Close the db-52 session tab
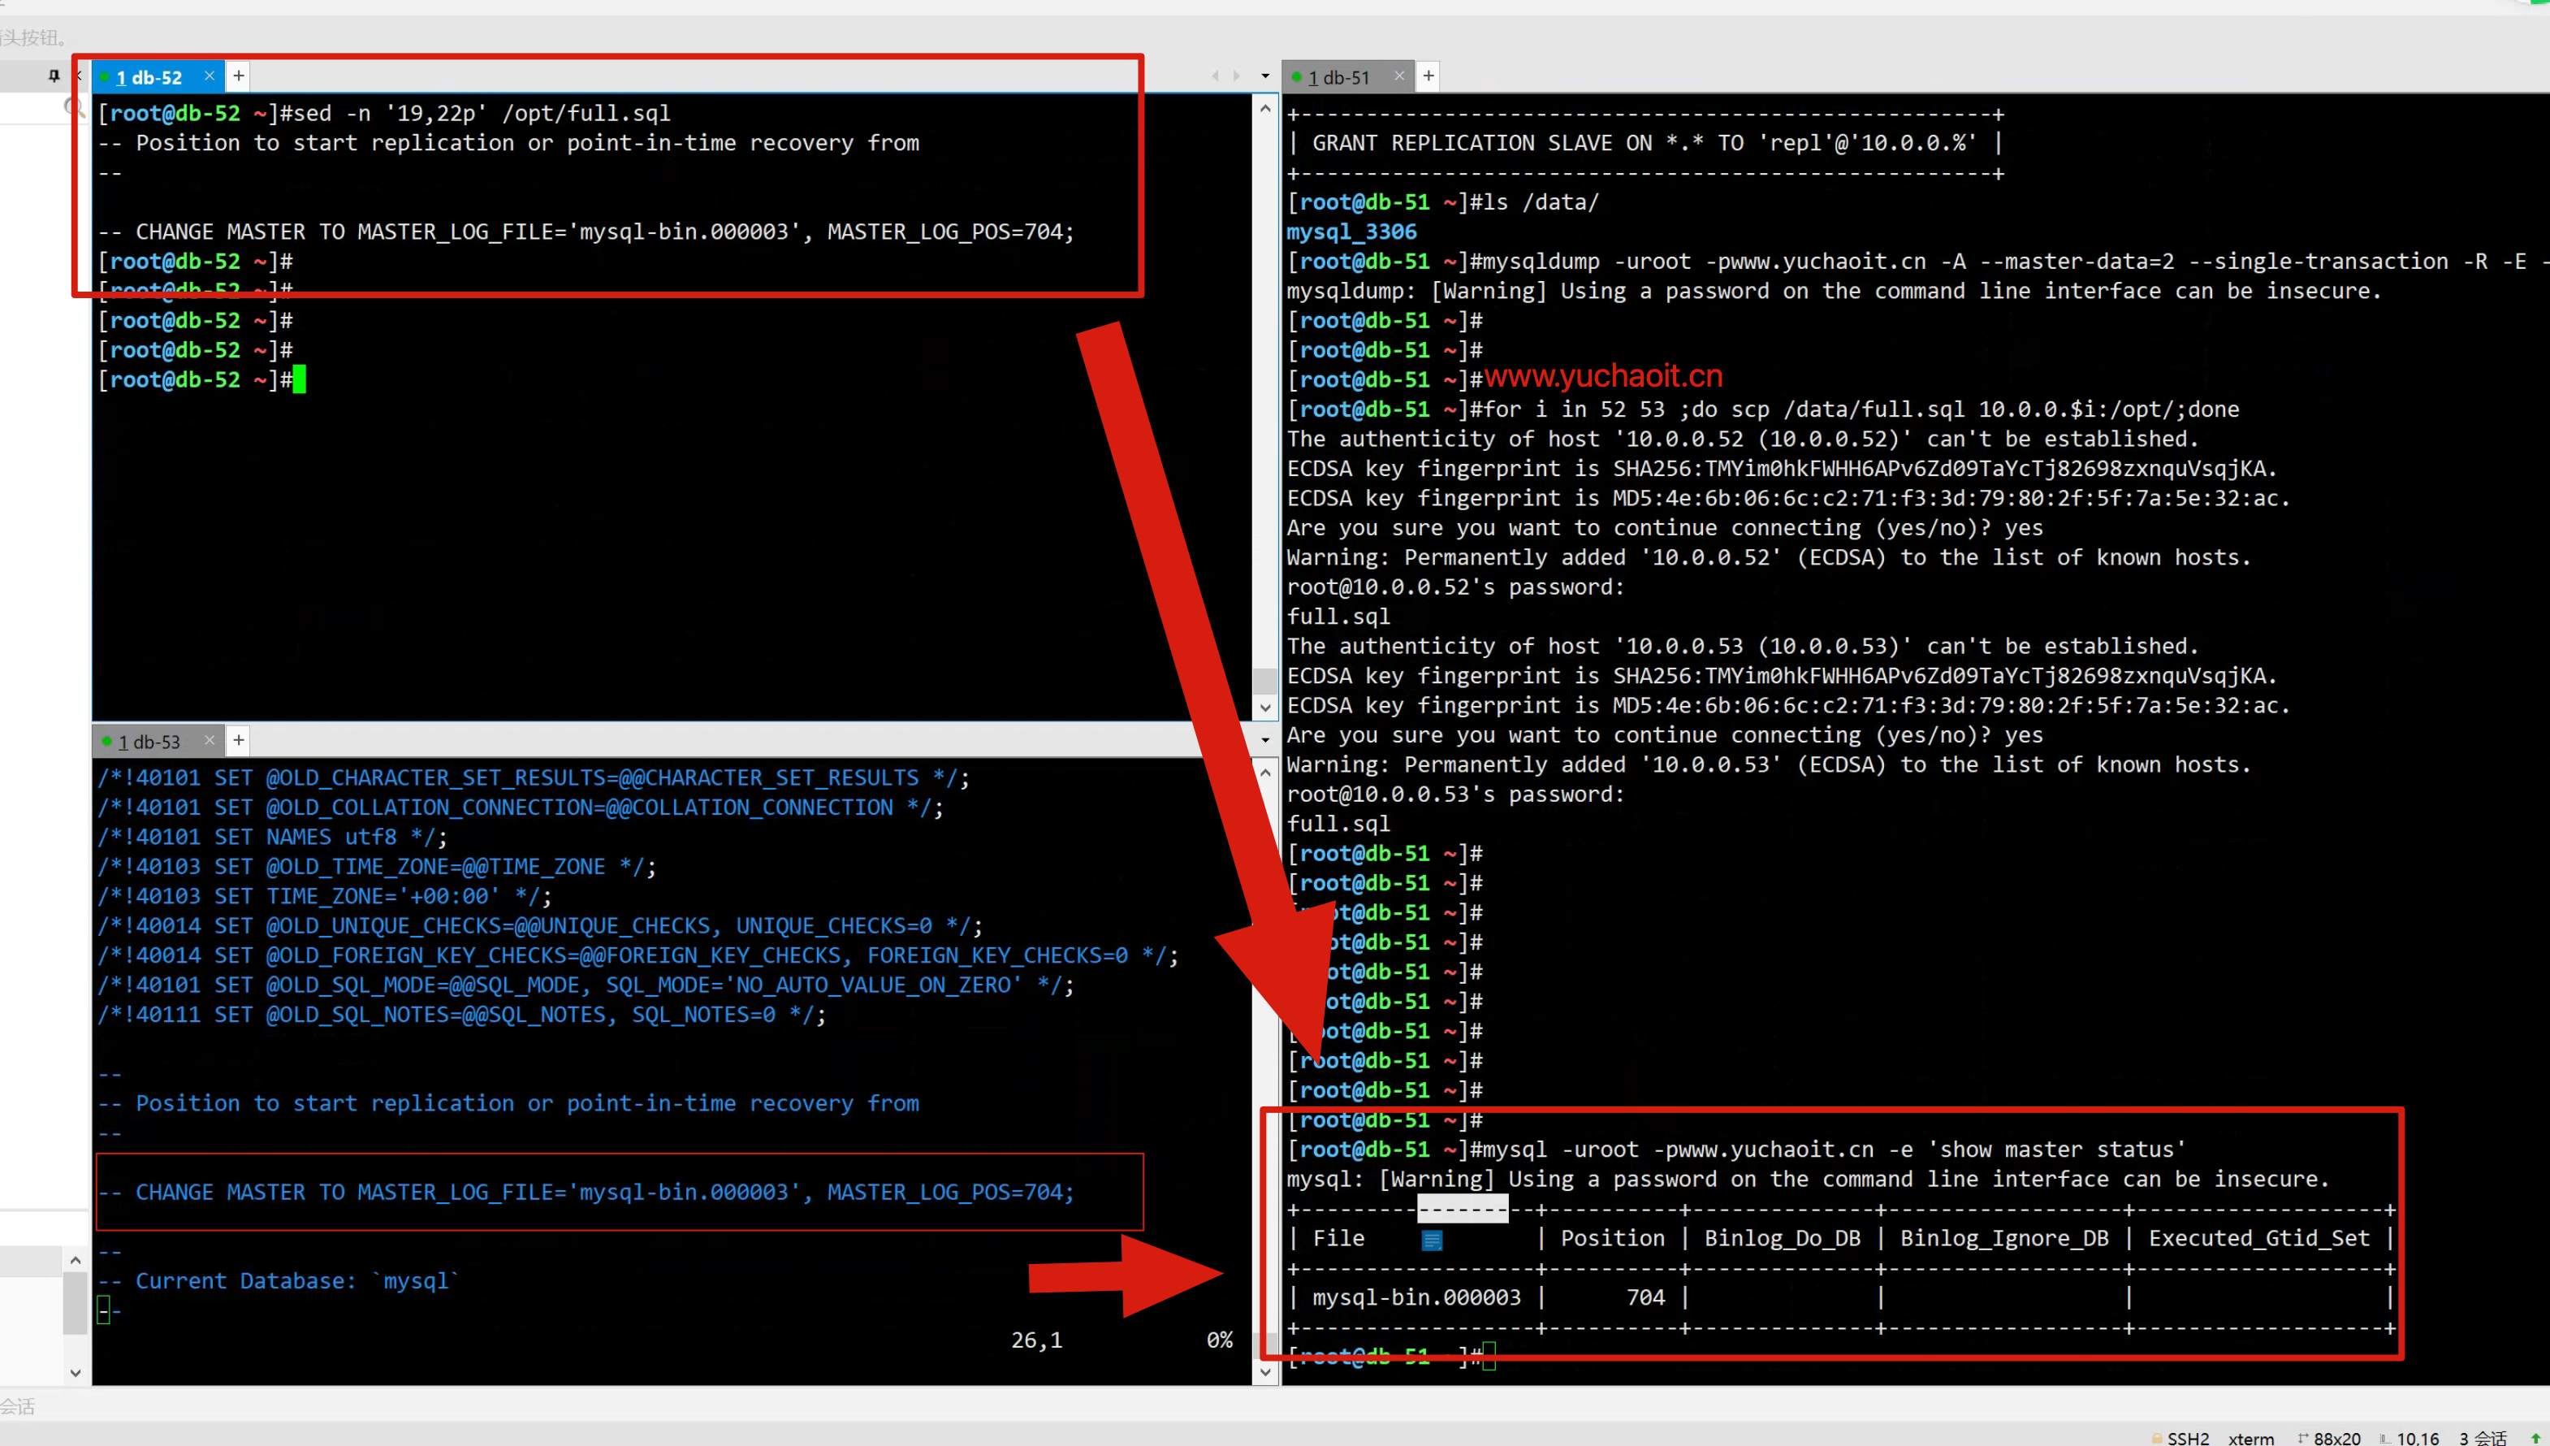The width and height of the screenshot is (2550, 1446). pyautogui.click(x=210, y=76)
